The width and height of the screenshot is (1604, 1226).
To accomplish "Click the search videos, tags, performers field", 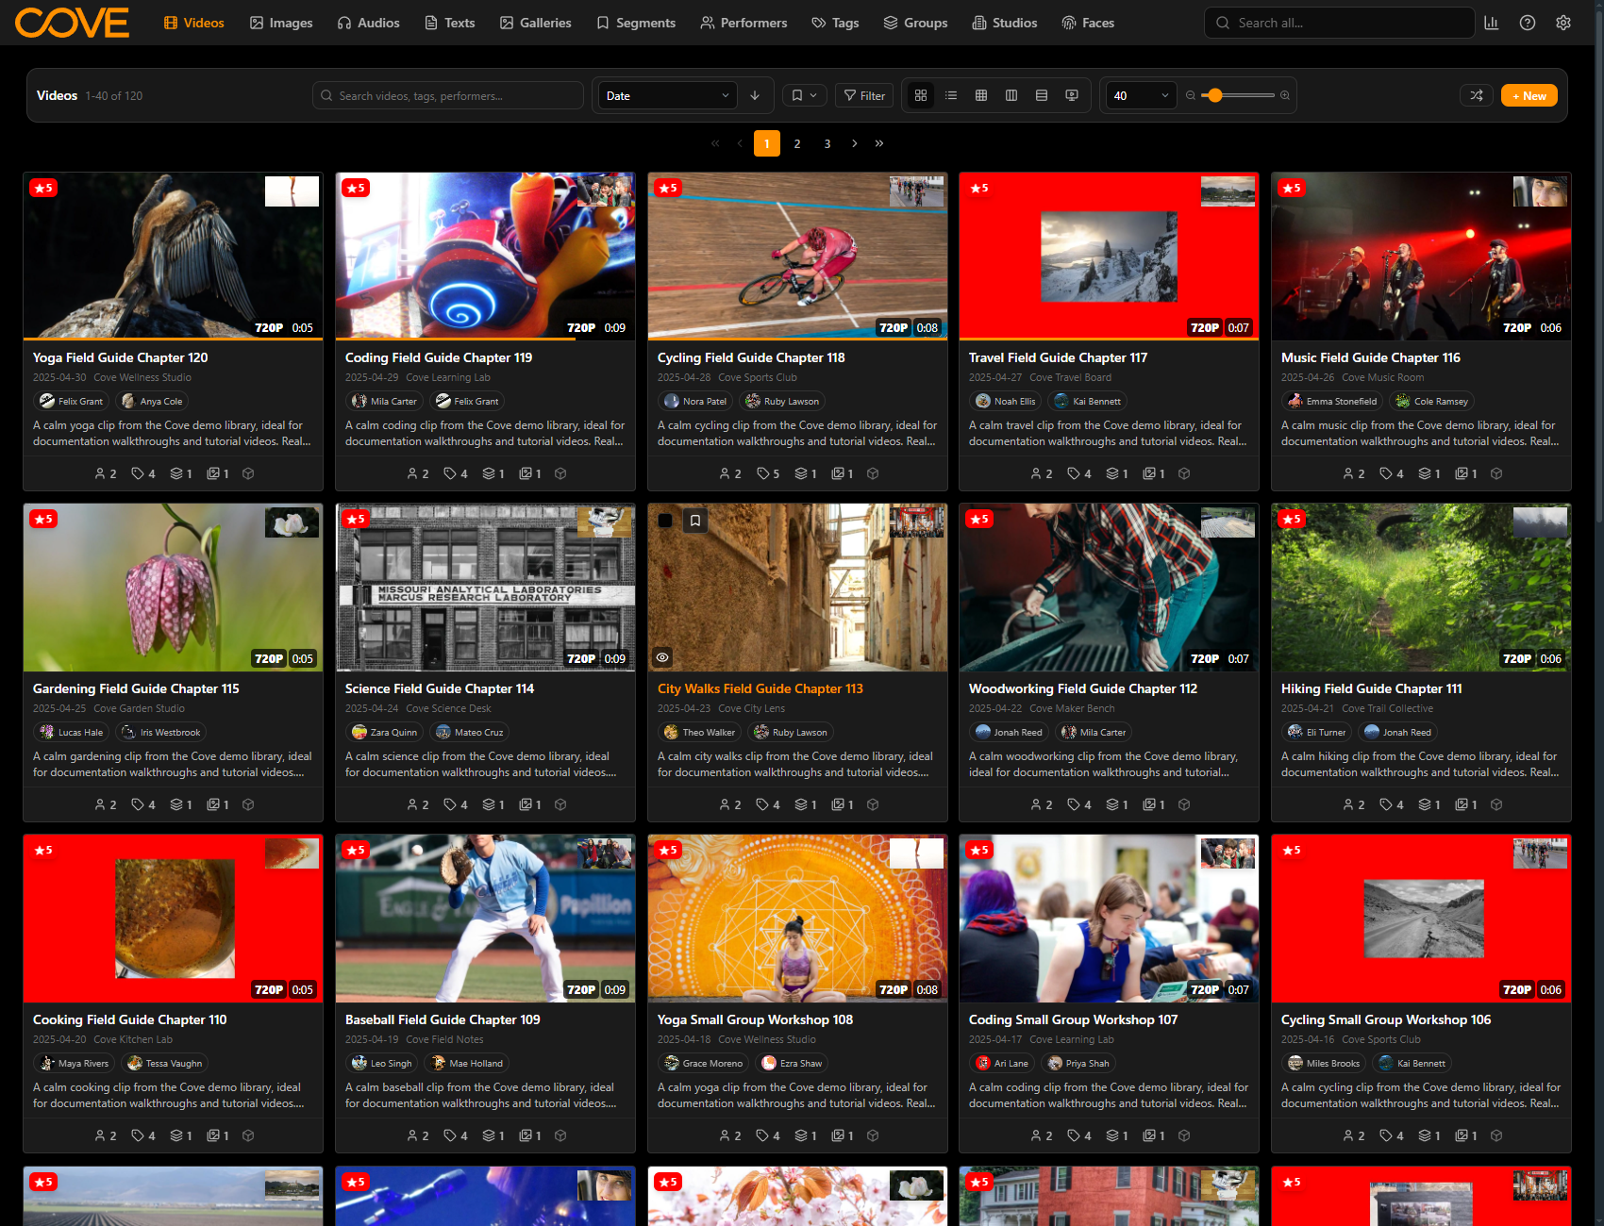I will click(x=448, y=95).
